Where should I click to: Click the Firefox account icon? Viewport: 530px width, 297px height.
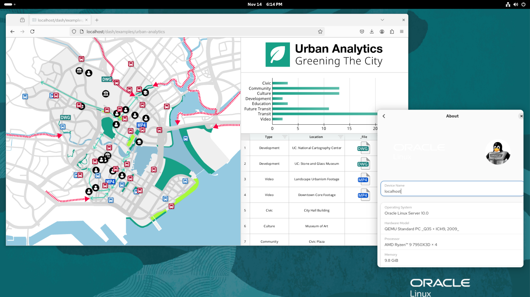(x=382, y=32)
